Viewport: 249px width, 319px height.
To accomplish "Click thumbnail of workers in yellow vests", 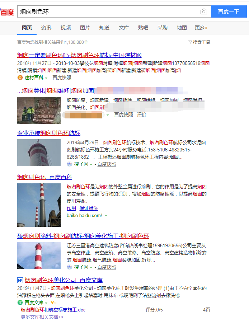I will (39, 110).
